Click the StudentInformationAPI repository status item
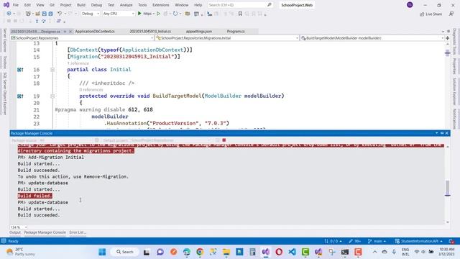This screenshot has width=460, height=259. (419, 241)
